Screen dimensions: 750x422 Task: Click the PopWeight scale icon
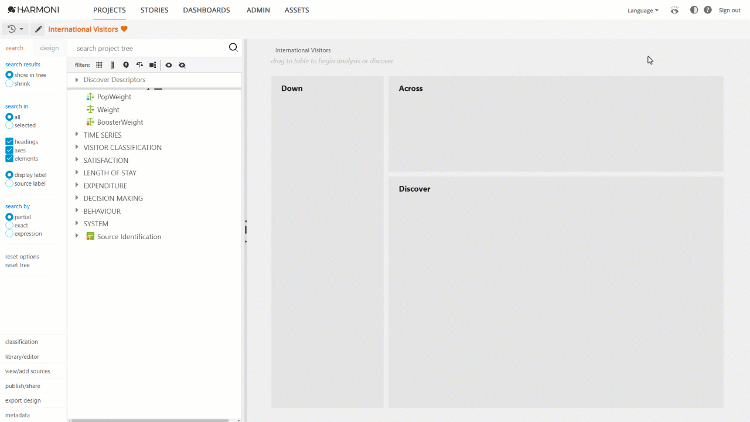coord(90,97)
